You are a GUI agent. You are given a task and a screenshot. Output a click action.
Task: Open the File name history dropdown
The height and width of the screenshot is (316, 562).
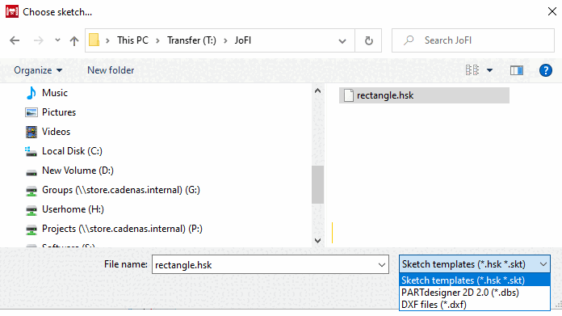click(x=382, y=265)
